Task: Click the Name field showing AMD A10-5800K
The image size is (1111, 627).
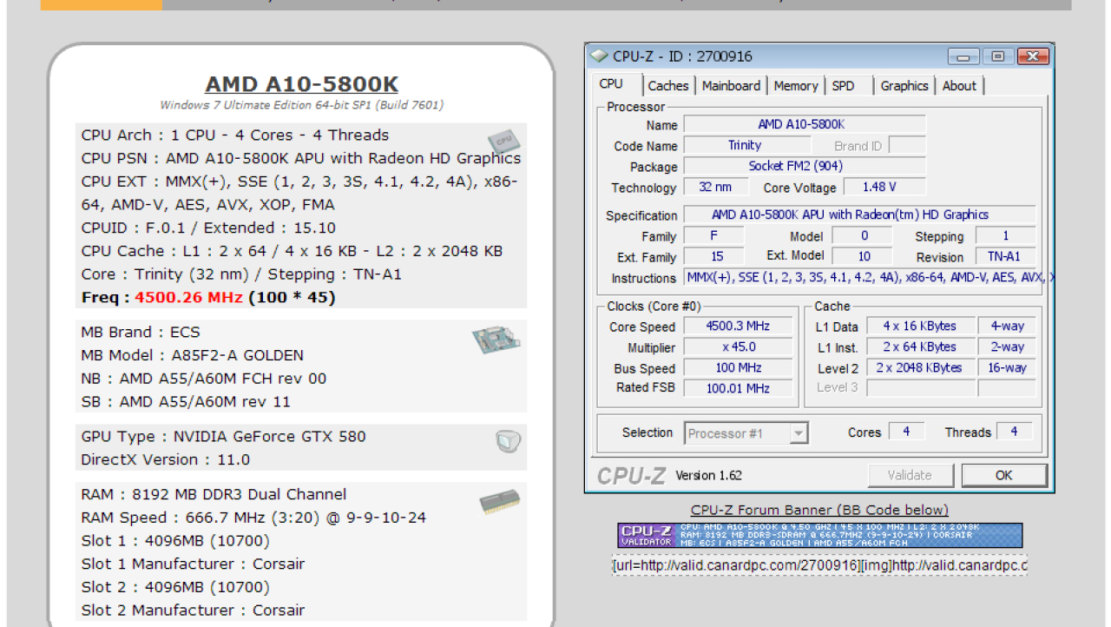Action: pyautogui.click(x=805, y=124)
